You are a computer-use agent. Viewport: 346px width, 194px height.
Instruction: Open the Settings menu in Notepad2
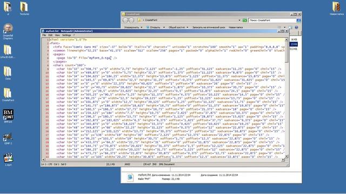pos(66,35)
